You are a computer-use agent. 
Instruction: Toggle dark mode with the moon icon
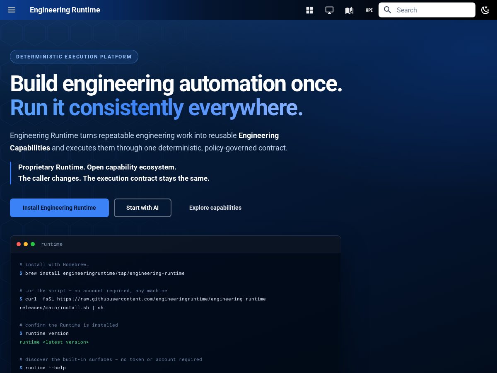click(x=485, y=10)
